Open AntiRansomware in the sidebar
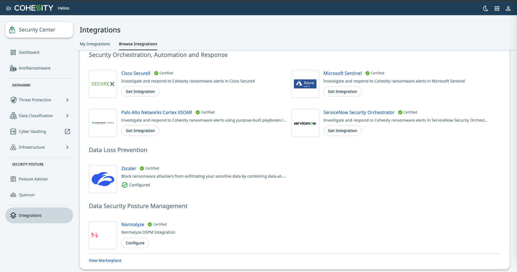Screen dimensions: 517x272 34,68
